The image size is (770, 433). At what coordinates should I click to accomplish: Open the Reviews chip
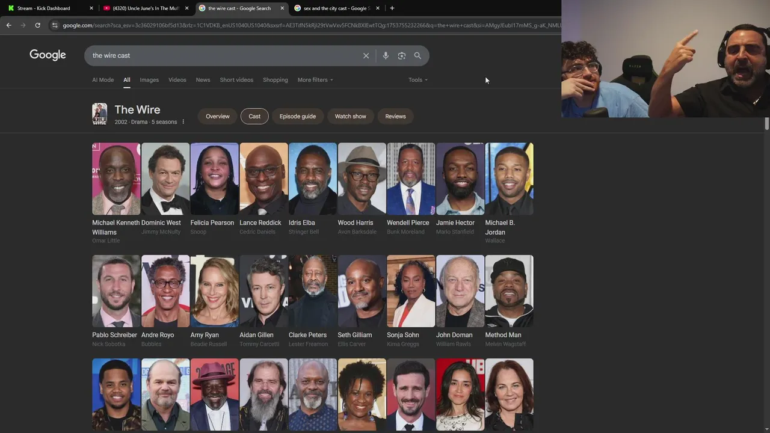pos(395,116)
